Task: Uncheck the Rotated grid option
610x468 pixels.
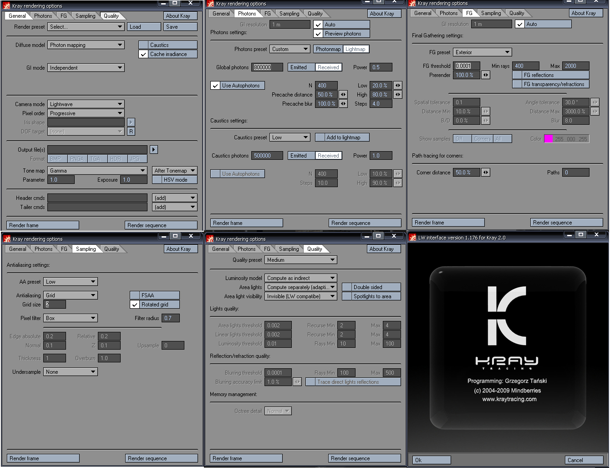Action: (x=135, y=305)
